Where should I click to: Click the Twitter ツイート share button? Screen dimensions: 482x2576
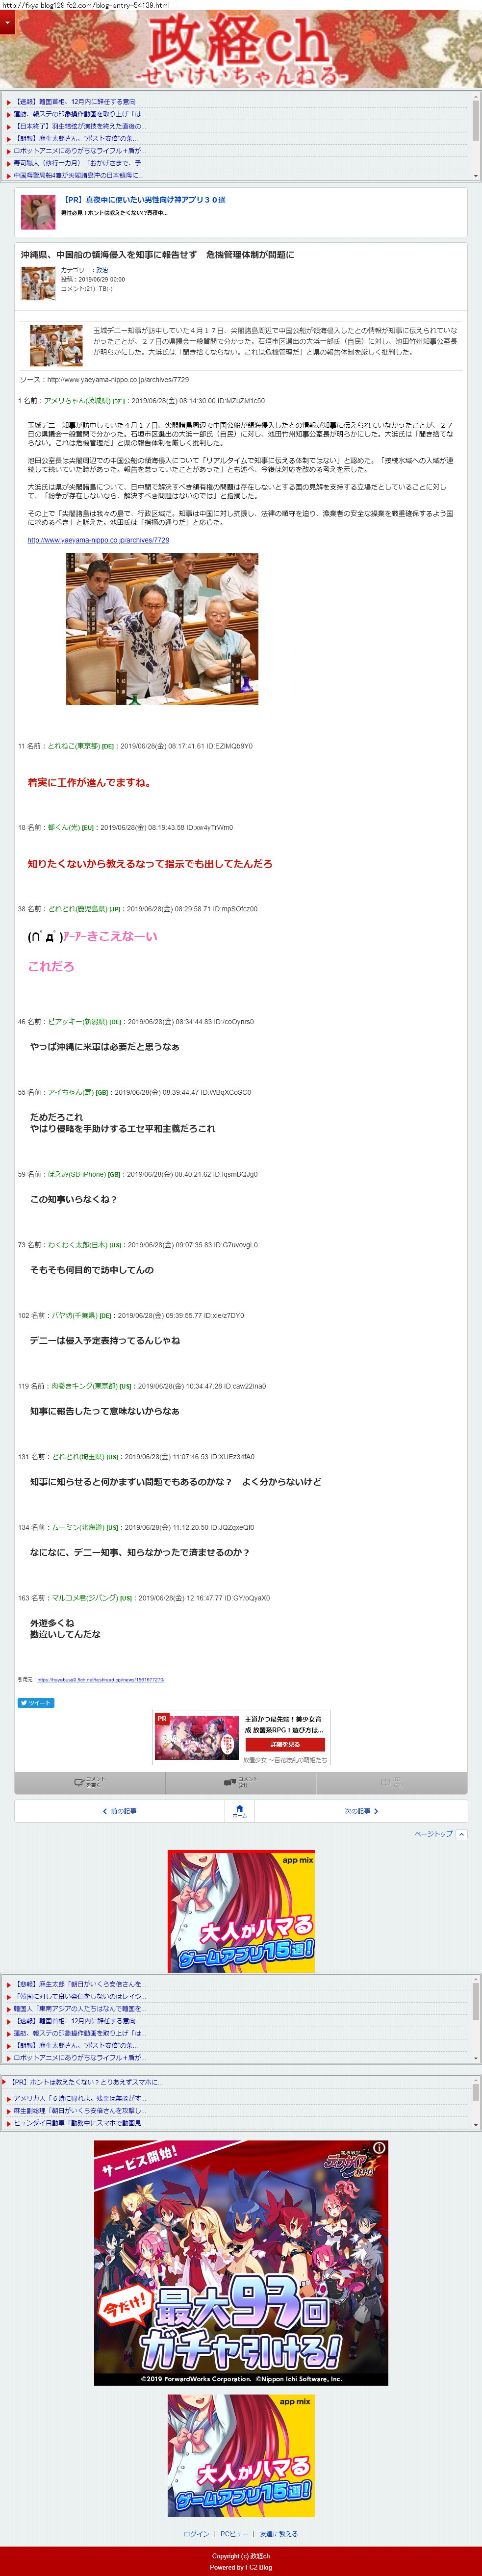[36, 1702]
